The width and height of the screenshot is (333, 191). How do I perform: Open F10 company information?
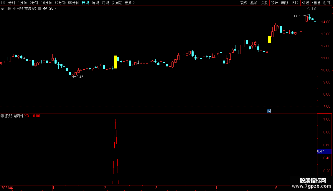pyautogui.click(x=295, y=3)
